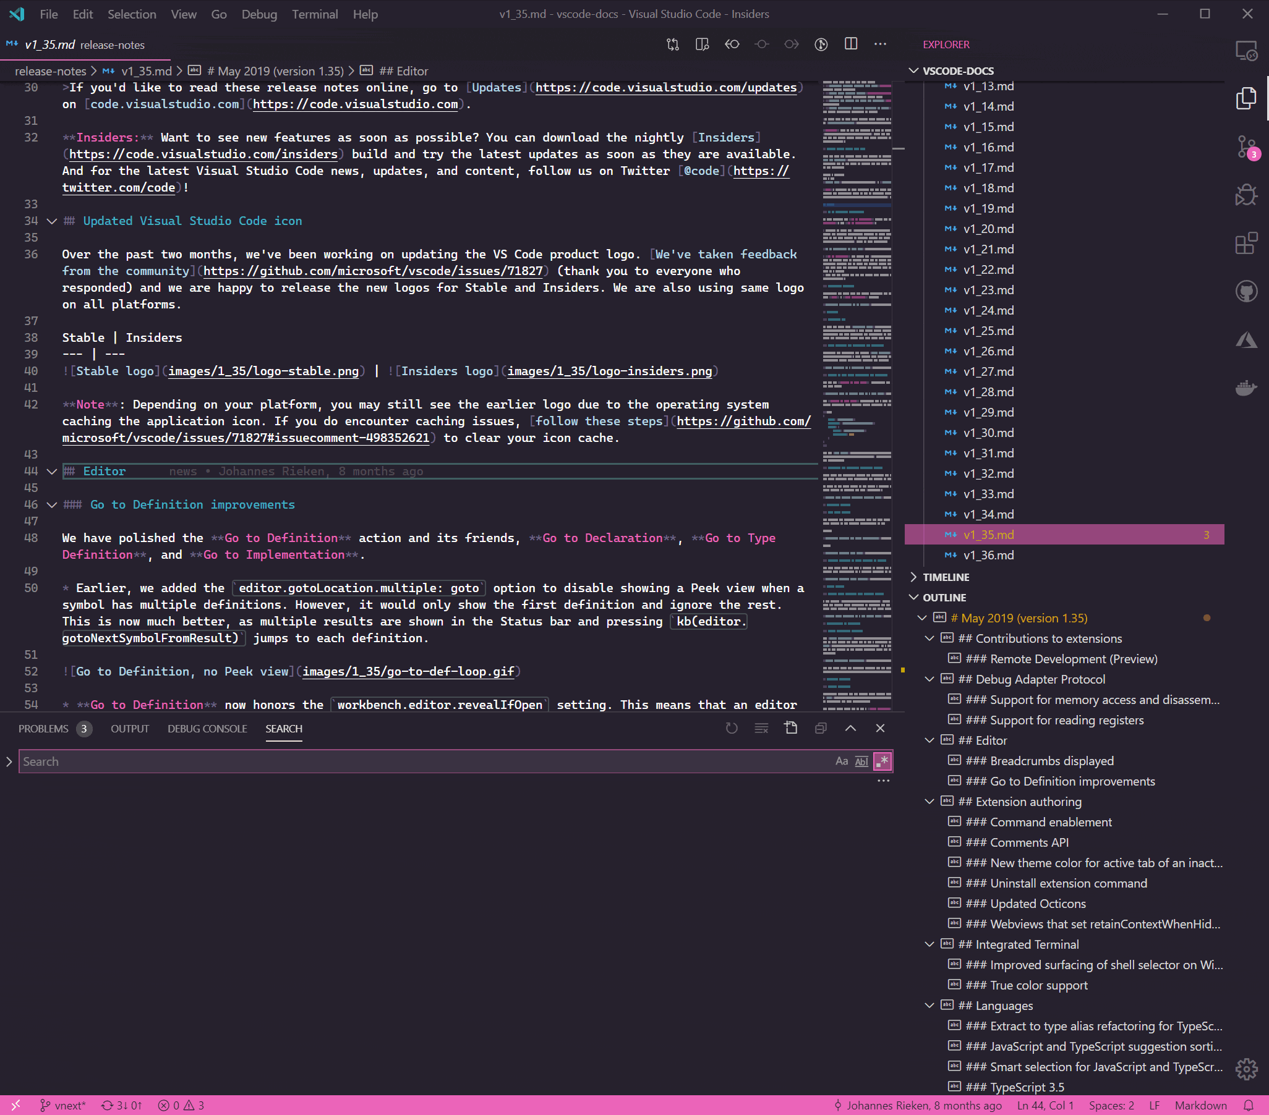Viewport: 1269px width, 1115px height.
Task: Click into the Search input field
Action: [x=422, y=761]
